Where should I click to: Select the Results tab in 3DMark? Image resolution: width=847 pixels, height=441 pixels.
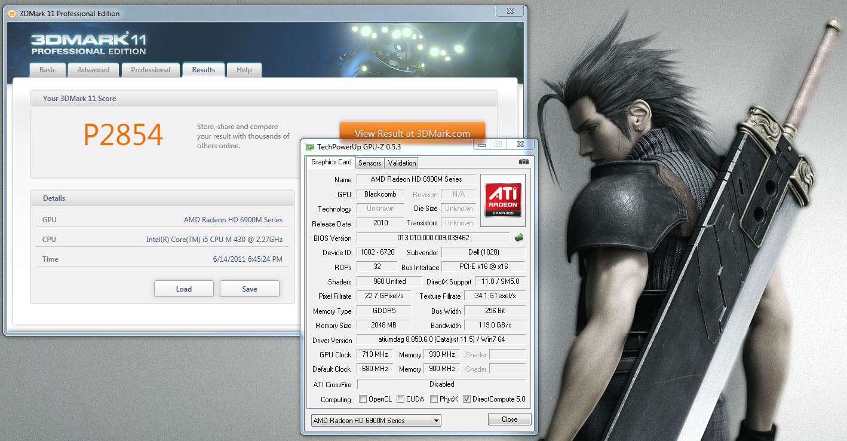pos(203,70)
